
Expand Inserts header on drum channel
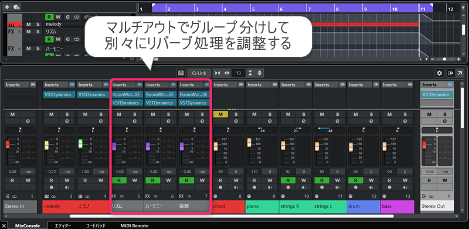(361, 85)
